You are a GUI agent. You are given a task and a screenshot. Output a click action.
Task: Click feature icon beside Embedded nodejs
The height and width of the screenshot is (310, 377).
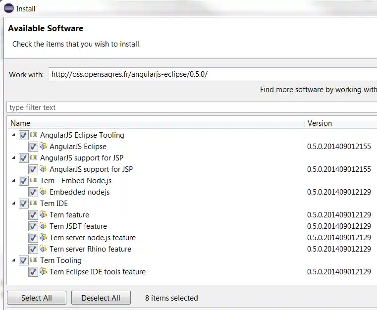pyautogui.click(x=43, y=192)
